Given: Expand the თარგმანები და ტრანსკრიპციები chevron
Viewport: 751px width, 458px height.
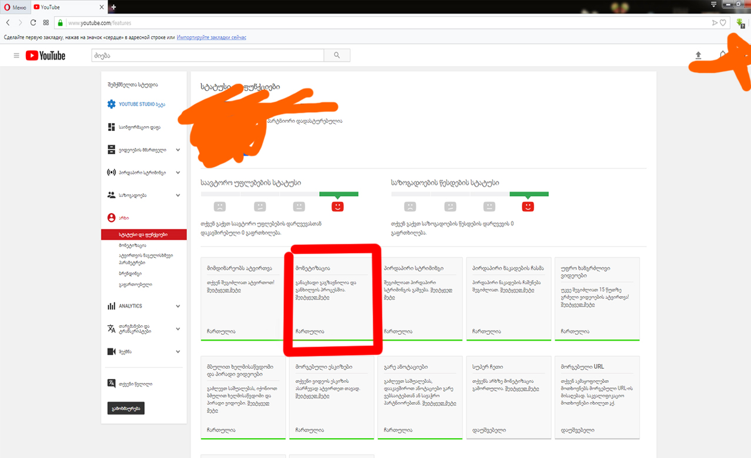Looking at the screenshot, I should point(178,329).
